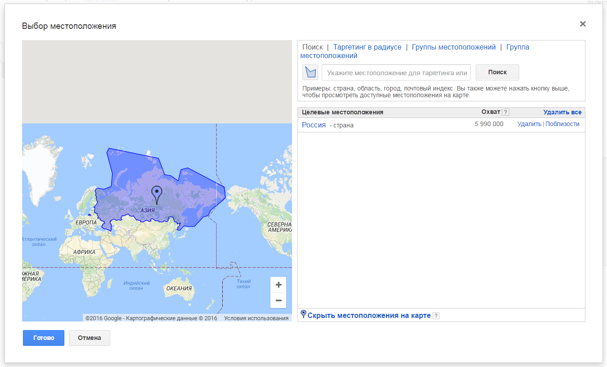Image resolution: width=607 pixels, height=367 pixels.
Task: Click the map polygon icon beside search field
Action: (310, 72)
